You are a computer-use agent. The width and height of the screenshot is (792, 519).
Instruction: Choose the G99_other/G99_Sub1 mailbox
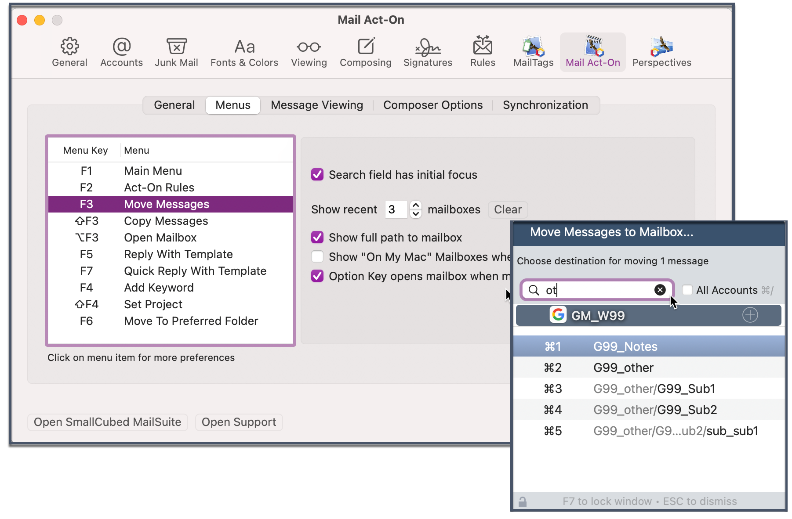coord(649,389)
